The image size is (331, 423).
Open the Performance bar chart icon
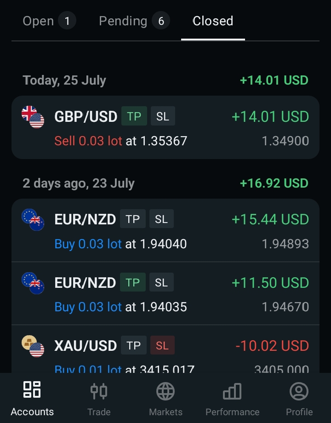pyautogui.click(x=232, y=391)
